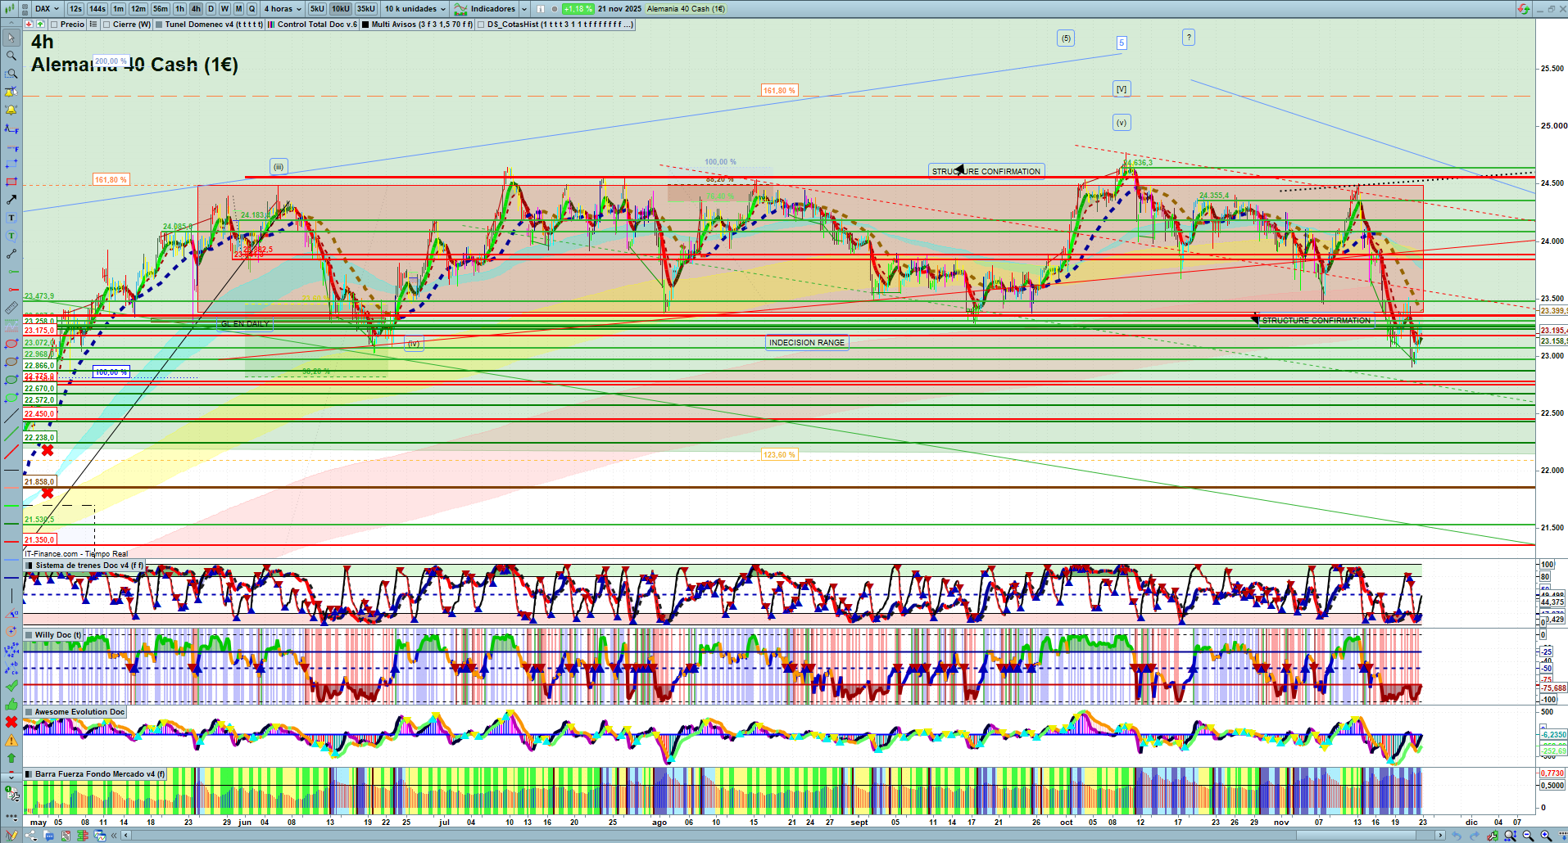The width and height of the screenshot is (1568, 843).
Task: Click the 35kU units button
Action: [x=365, y=9]
